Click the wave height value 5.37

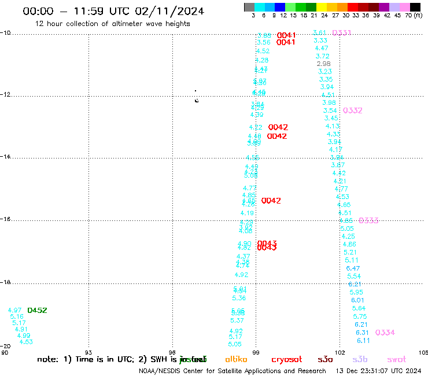pos(237,320)
